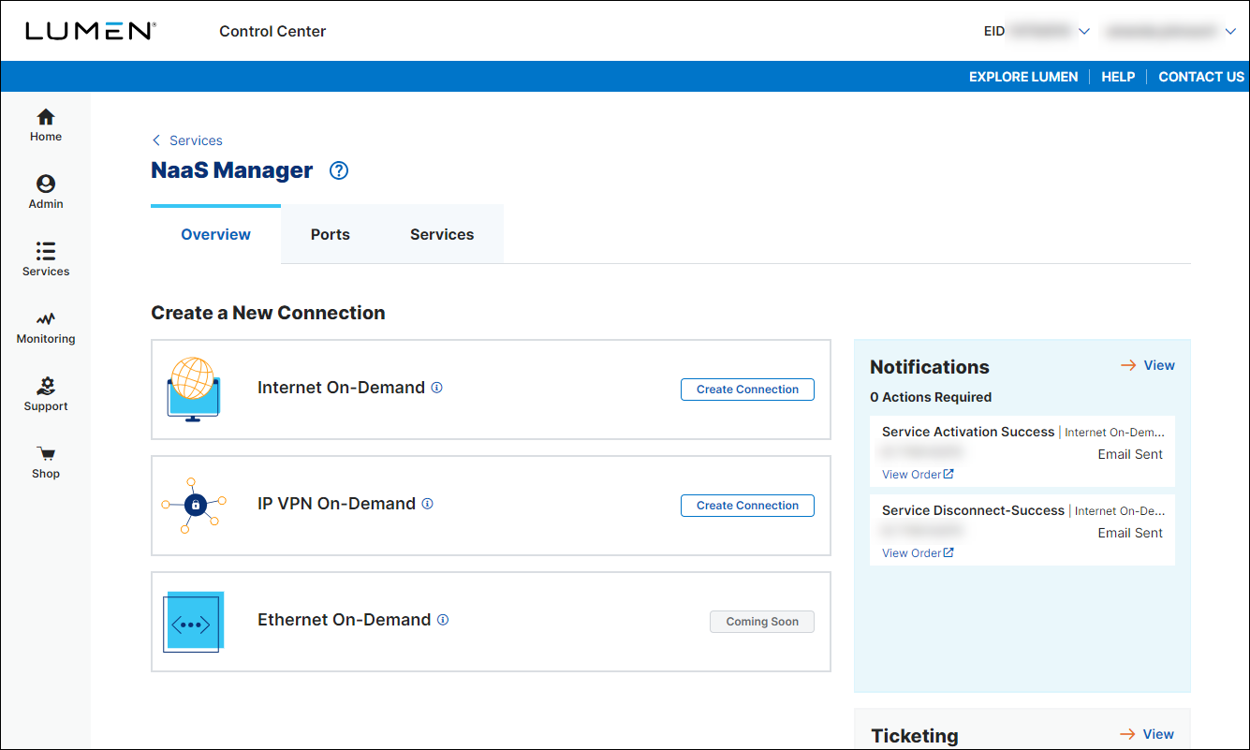Click the Ethernet On-Demand square illustration
The height and width of the screenshot is (750, 1250).
pos(194,622)
